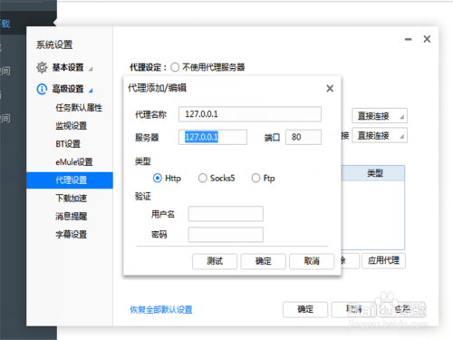Screen dimensions: 453x340
Task: Open 下载加速 settings
Action: coord(71,199)
